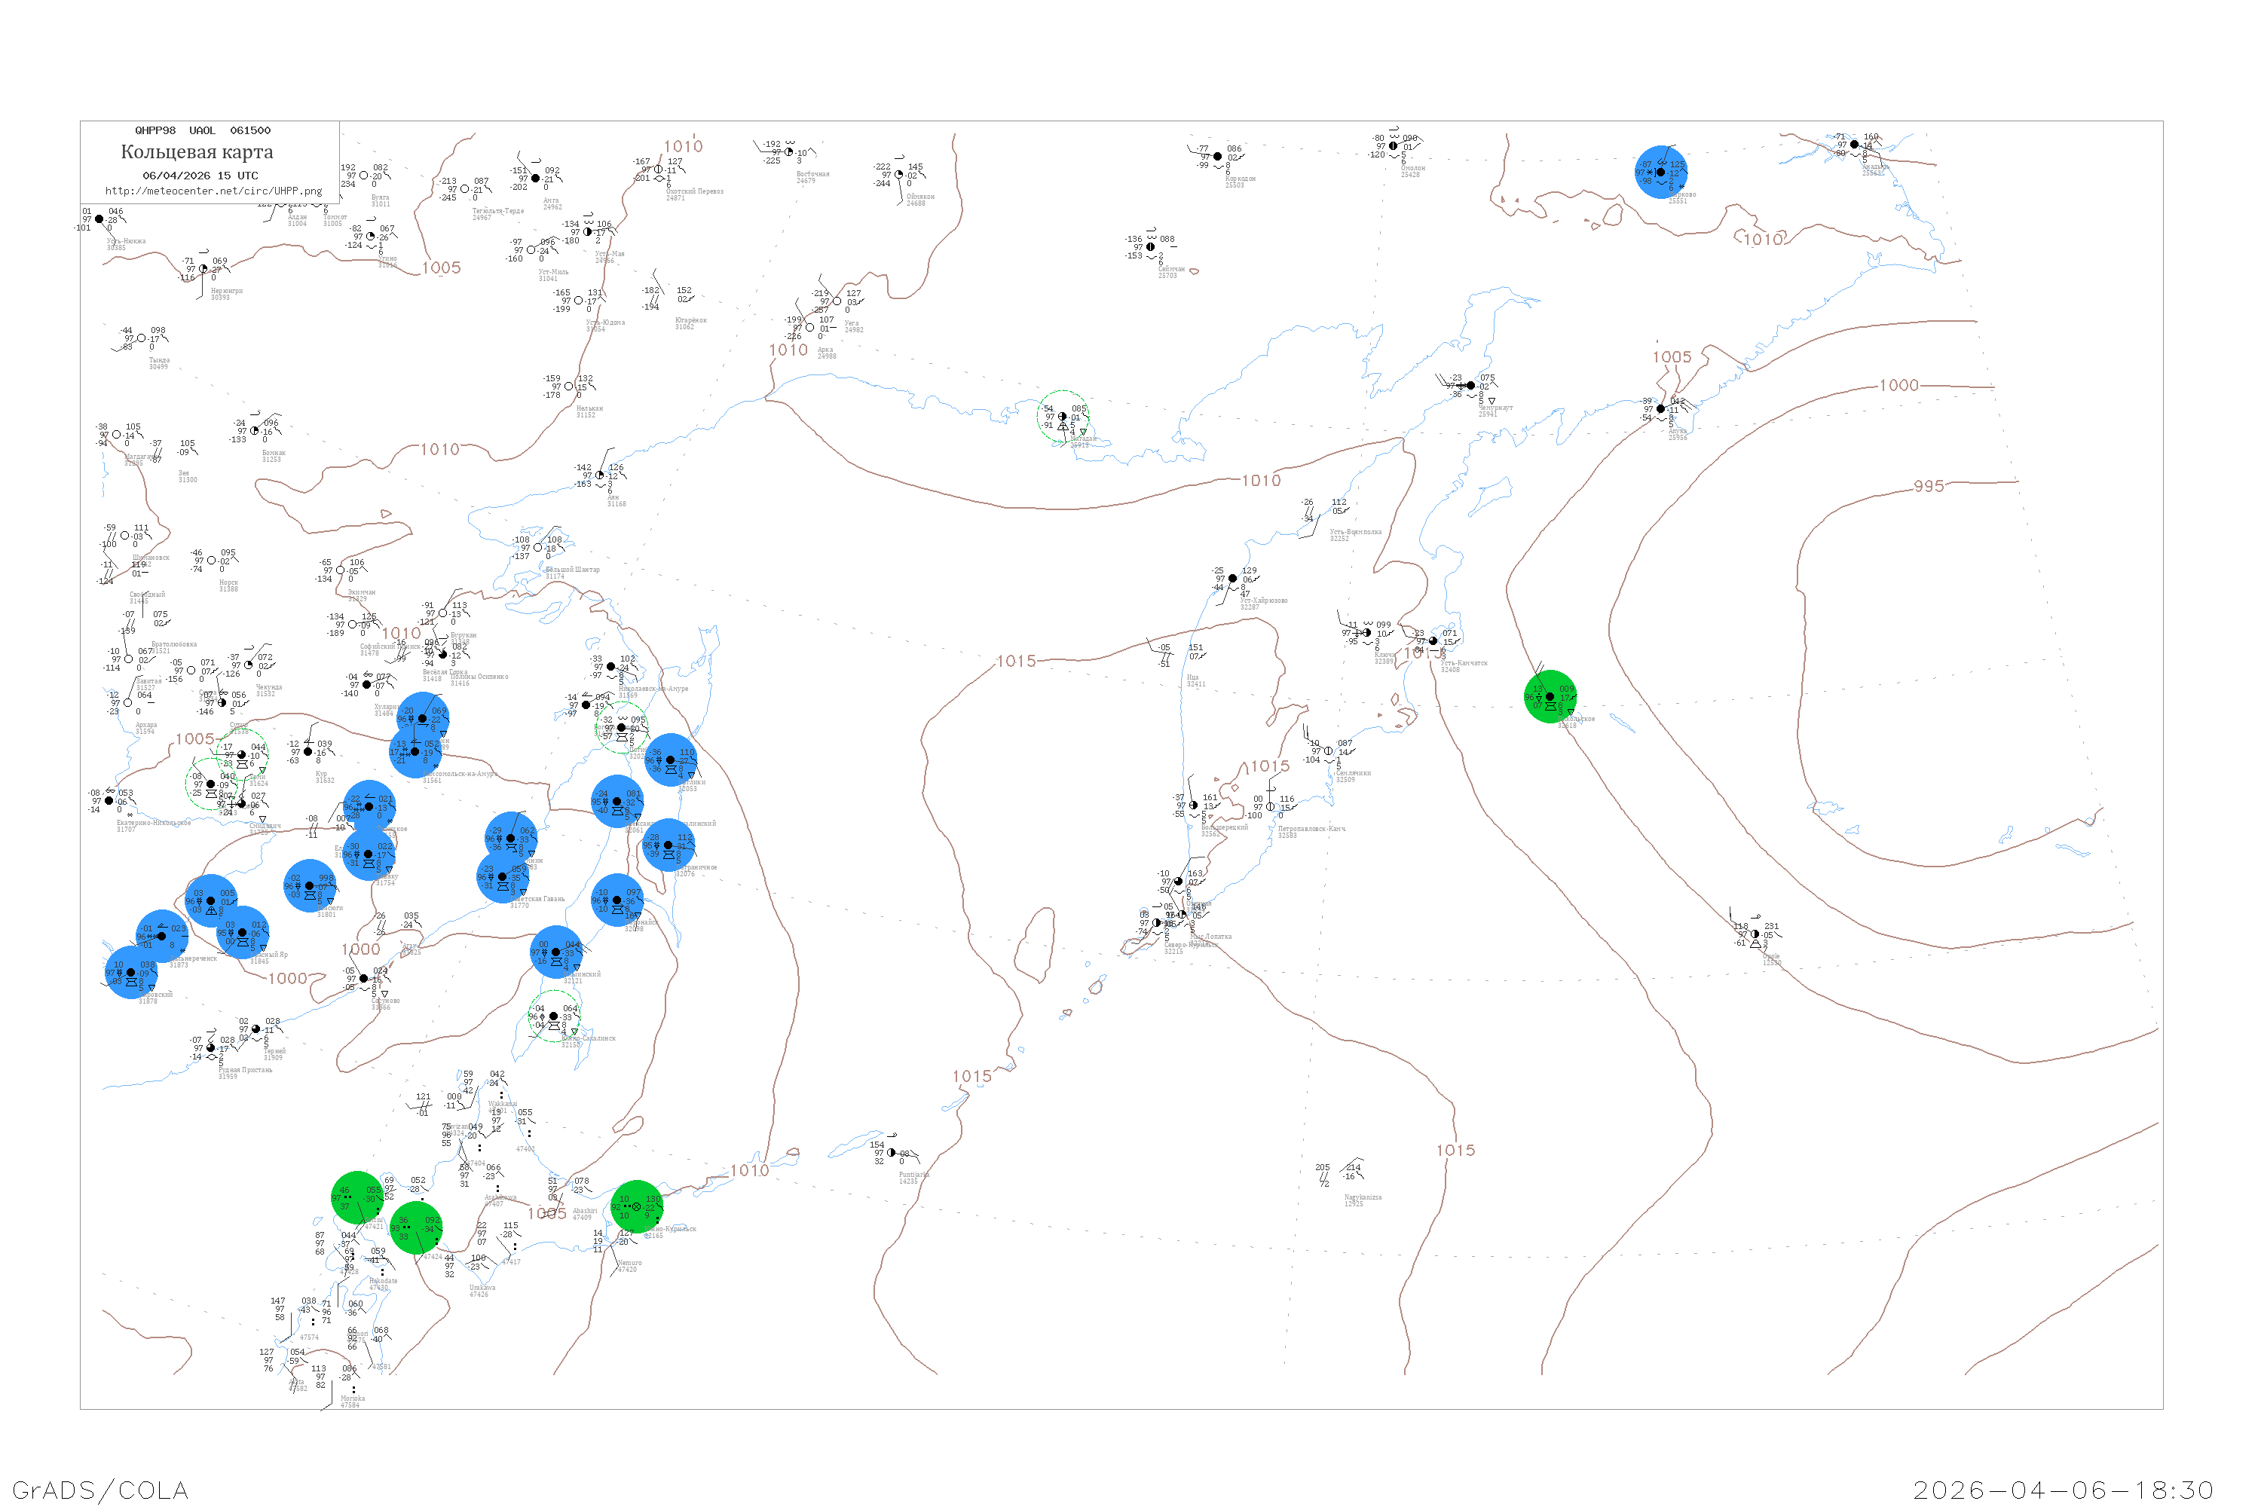Viewport: 2261px width, 1507px height.
Task: Click the green marker at Южно-Курильск
Action: pos(636,1206)
